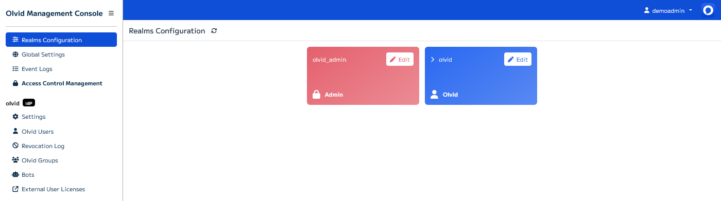Click the demoadmin username text

coord(668,10)
